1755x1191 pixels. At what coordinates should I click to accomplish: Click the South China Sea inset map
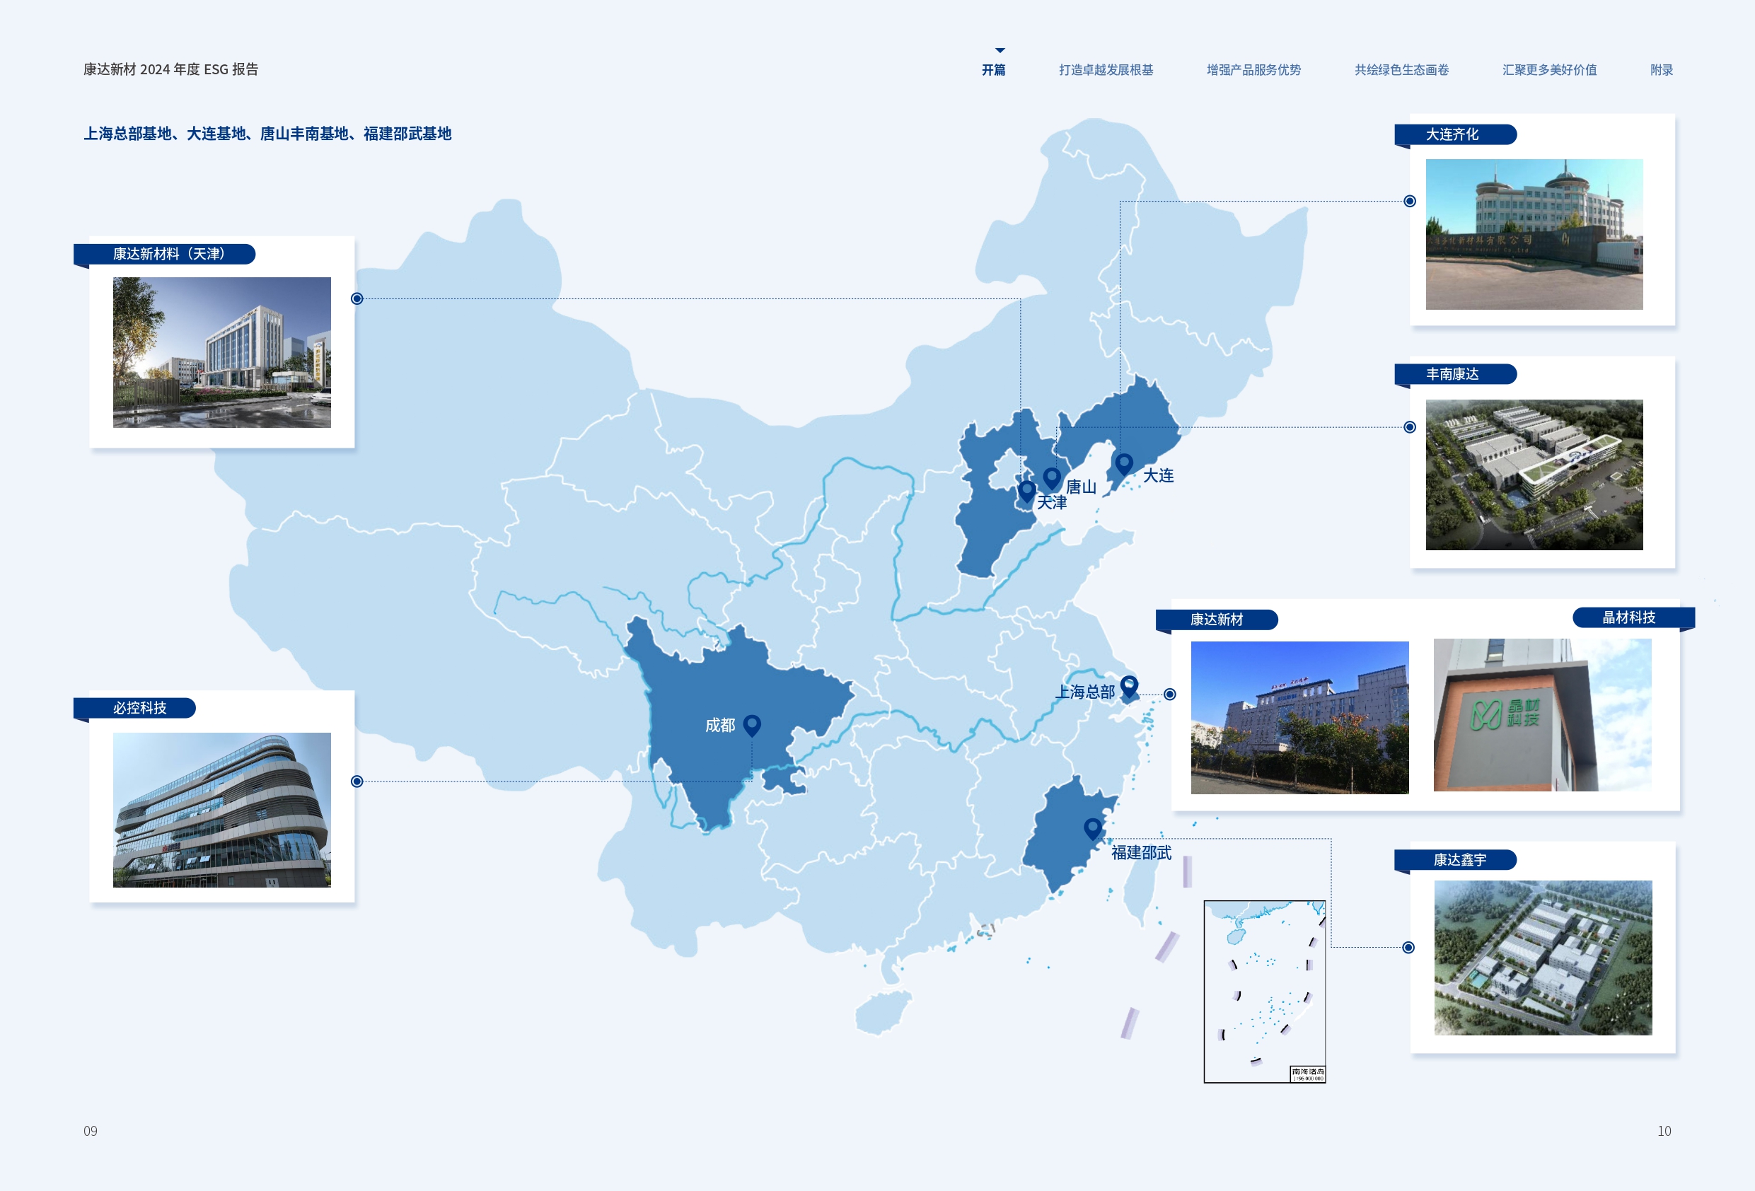pos(1264,991)
